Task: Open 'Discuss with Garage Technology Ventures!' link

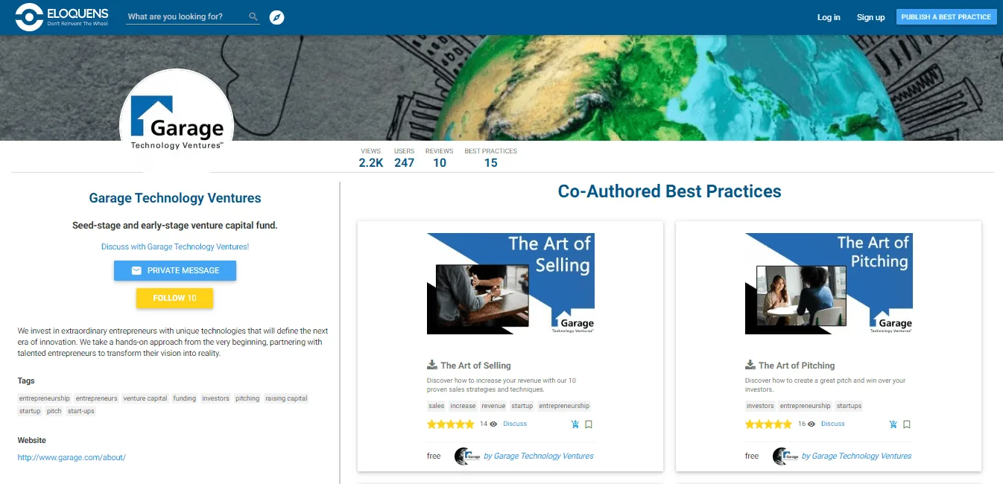Action: (175, 246)
